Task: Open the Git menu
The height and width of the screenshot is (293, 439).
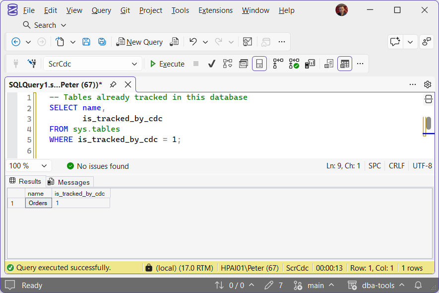Action: tap(125, 10)
